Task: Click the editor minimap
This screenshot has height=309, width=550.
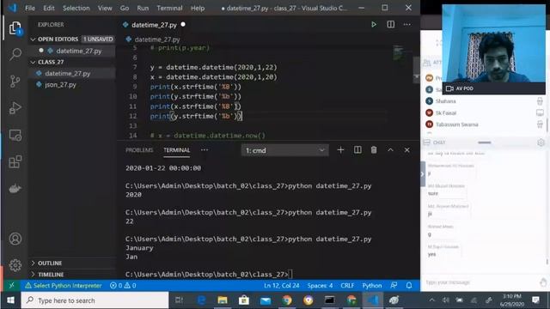Action: tap(398, 53)
